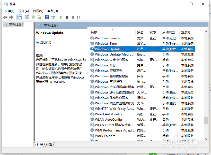Image resolution: width=211 pixels, height=155 pixels.
Task: Stop service using the square stop button
Action: click(x=67, y=17)
